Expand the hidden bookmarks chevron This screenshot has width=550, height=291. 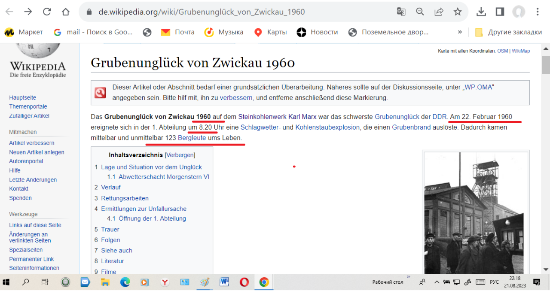click(x=460, y=32)
